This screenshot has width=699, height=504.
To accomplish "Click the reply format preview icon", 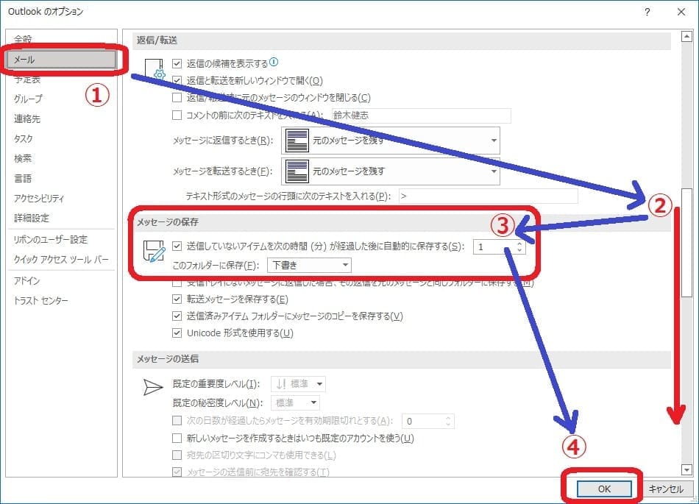I will [x=297, y=141].
